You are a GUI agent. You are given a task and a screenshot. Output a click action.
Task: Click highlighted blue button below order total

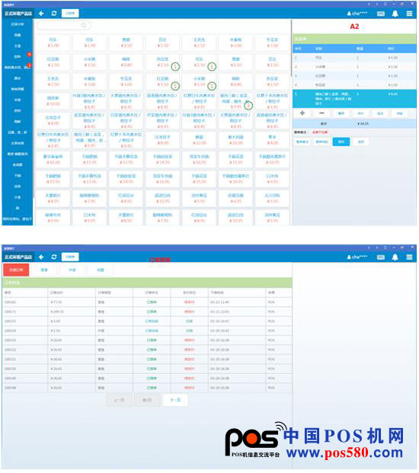pos(341,142)
